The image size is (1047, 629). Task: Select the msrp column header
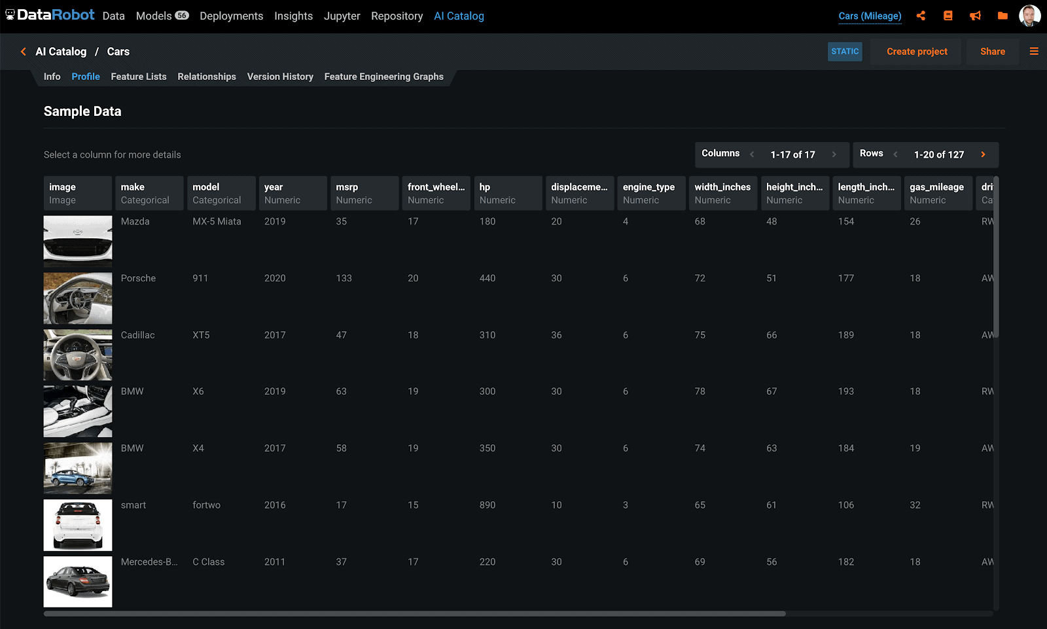pos(364,193)
